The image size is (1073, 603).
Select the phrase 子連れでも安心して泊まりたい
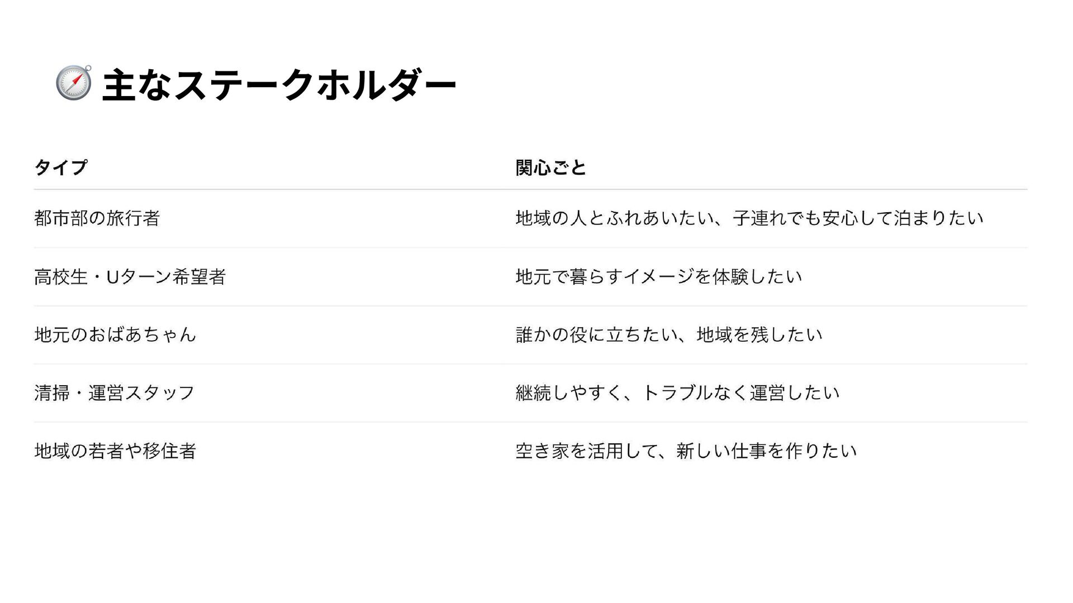point(858,218)
